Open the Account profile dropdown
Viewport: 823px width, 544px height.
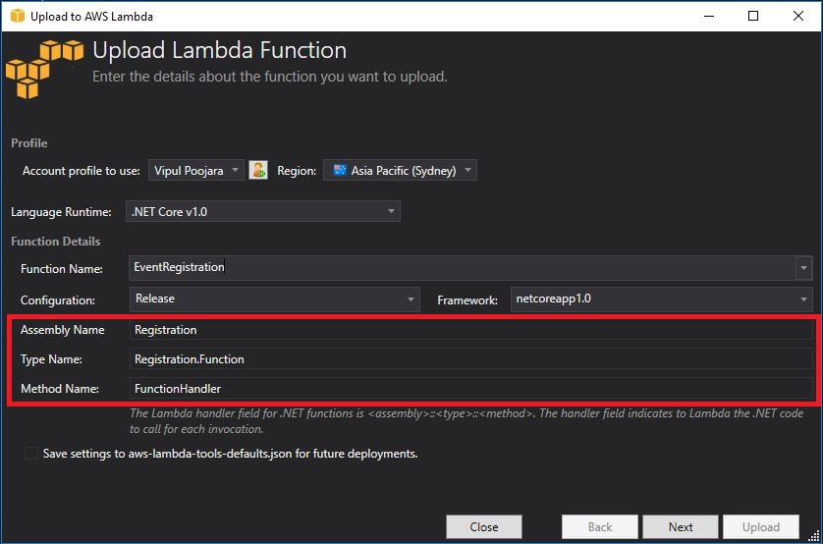(x=195, y=170)
